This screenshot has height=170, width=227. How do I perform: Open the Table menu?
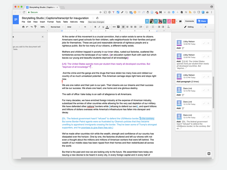66,22
